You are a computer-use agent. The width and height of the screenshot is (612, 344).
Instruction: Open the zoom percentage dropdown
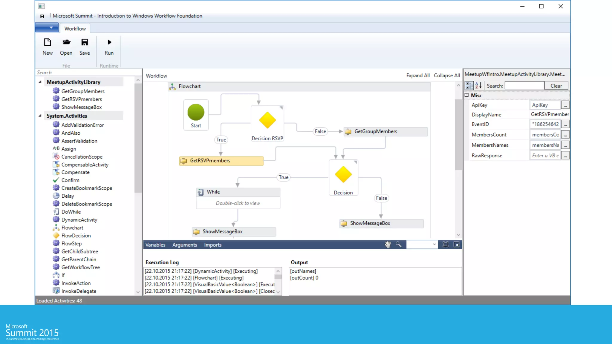[x=434, y=245]
